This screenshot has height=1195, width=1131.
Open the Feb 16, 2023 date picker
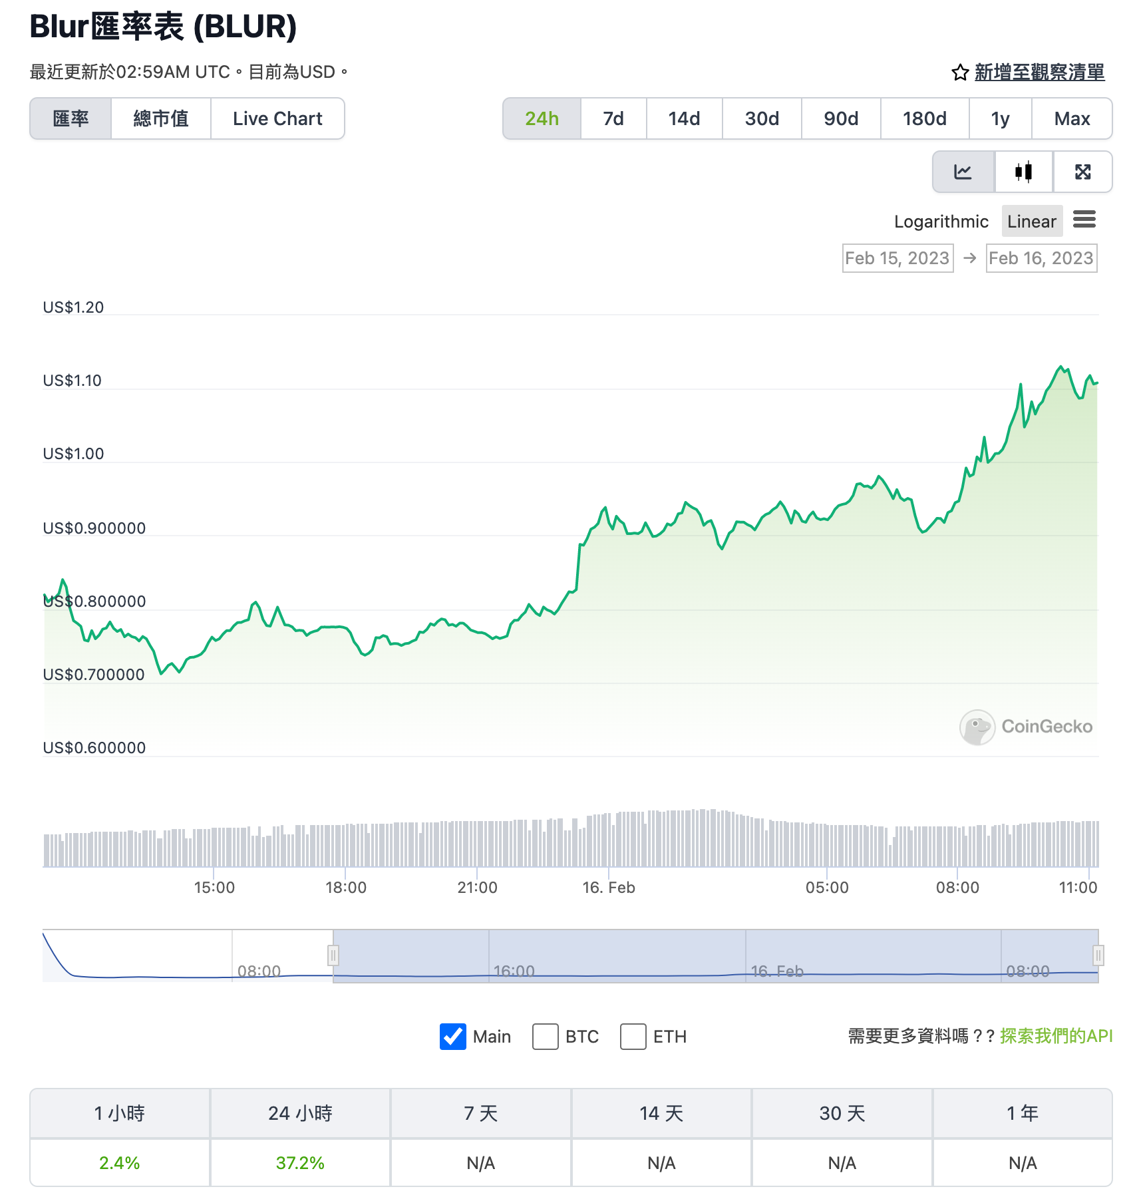1041,258
